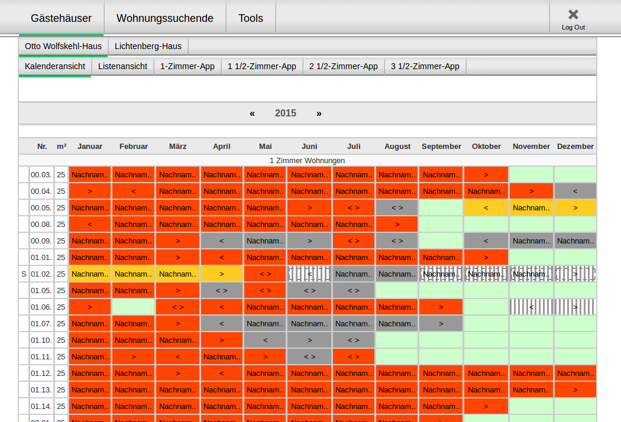Go to next year with » arrow
621x422 pixels.
tap(319, 113)
